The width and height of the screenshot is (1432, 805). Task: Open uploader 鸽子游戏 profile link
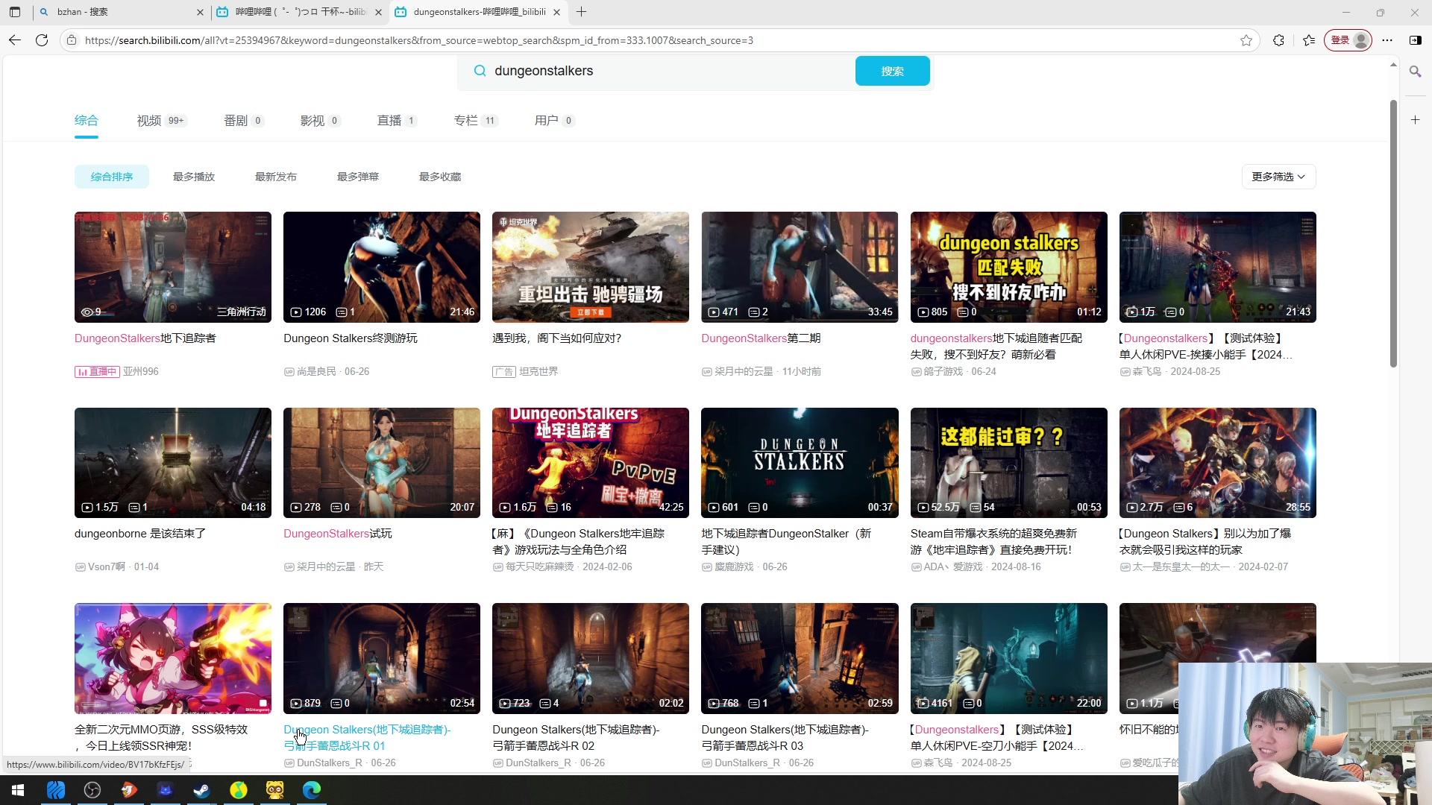943,371
